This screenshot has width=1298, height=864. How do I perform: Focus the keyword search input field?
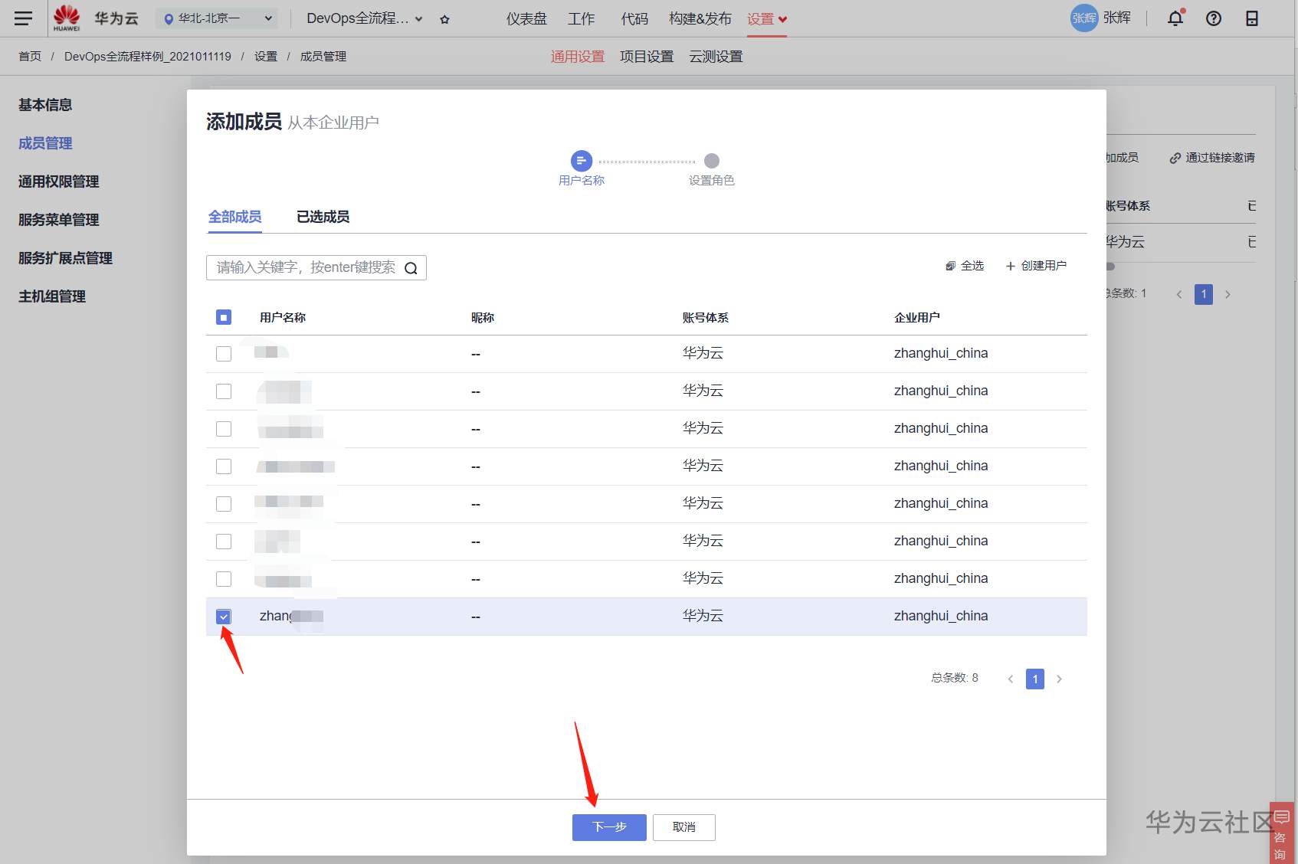coord(316,267)
